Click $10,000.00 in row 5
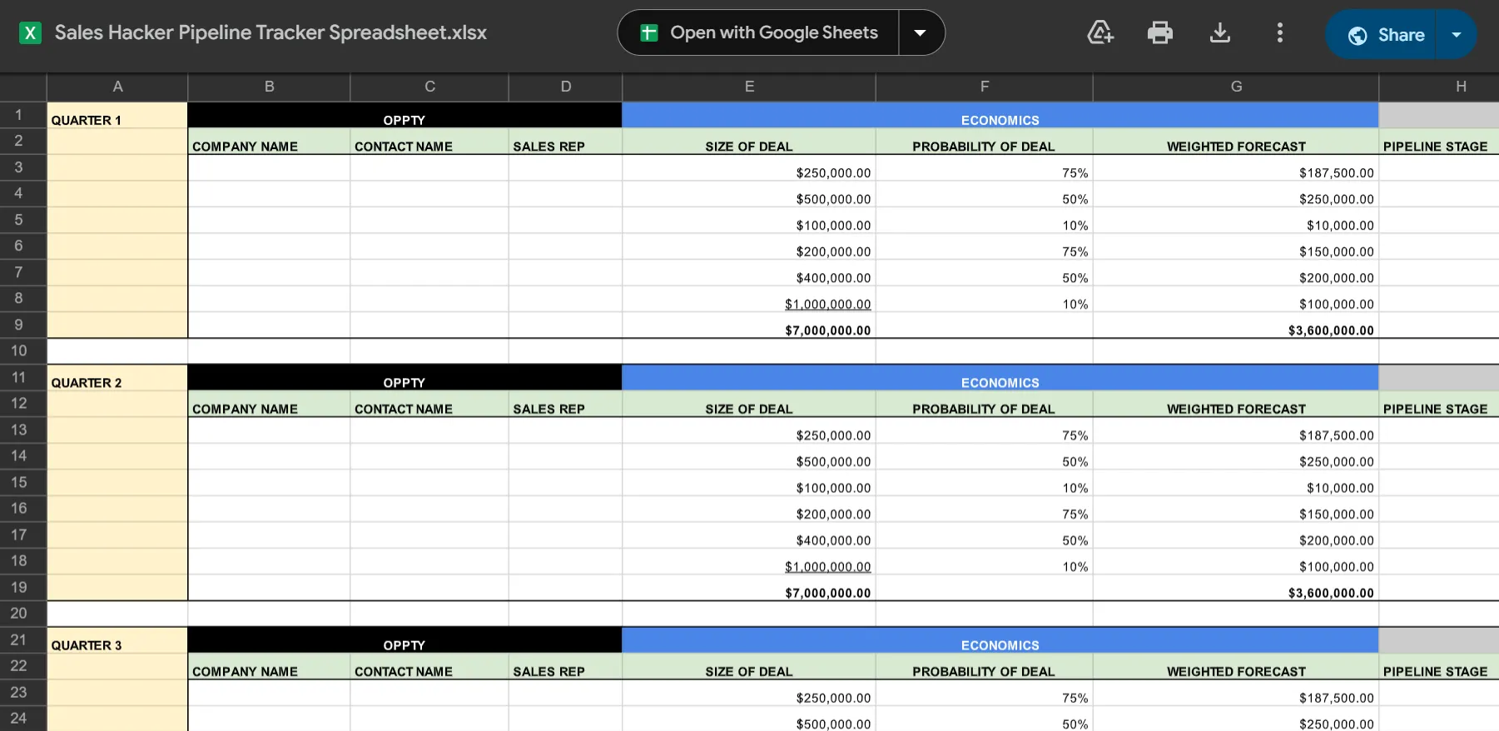 (x=1236, y=221)
